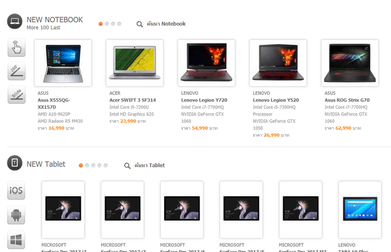Go to fifth tablet carousel page dot
The width and height of the screenshot is (391, 252).
pyautogui.click(x=106, y=166)
